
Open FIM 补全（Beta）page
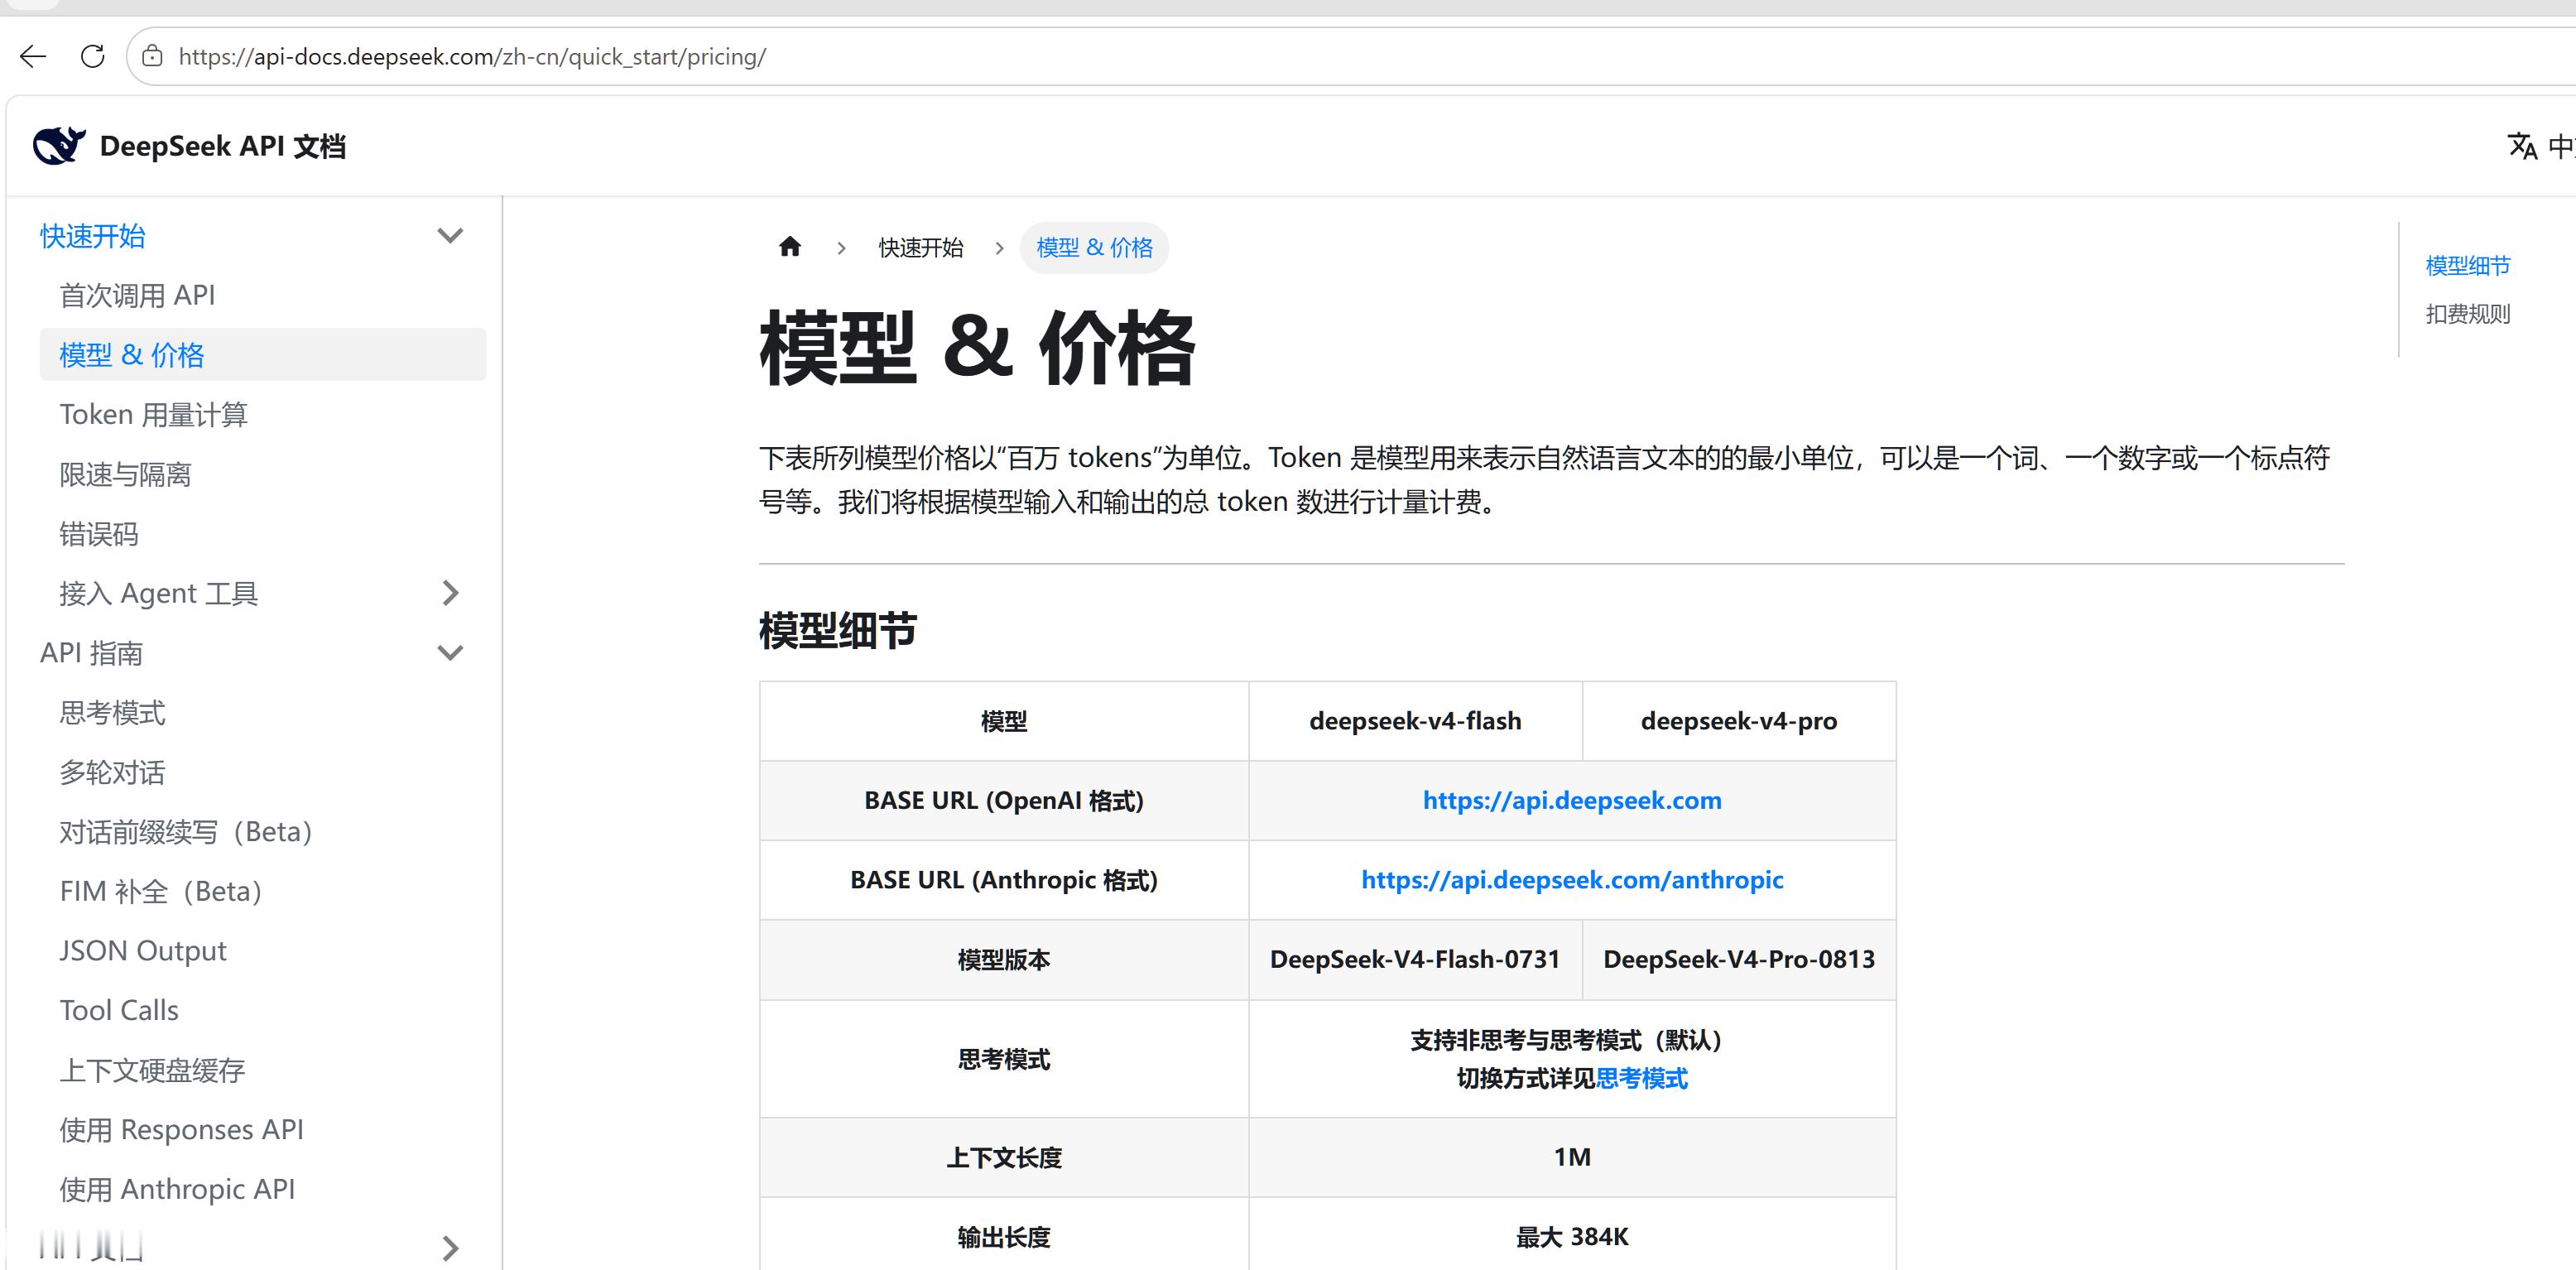point(161,891)
